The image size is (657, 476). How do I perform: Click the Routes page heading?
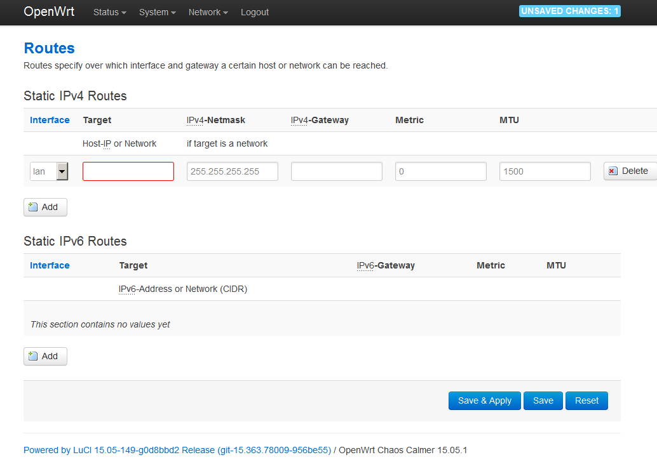pyautogui.click(x=49, y=48)
